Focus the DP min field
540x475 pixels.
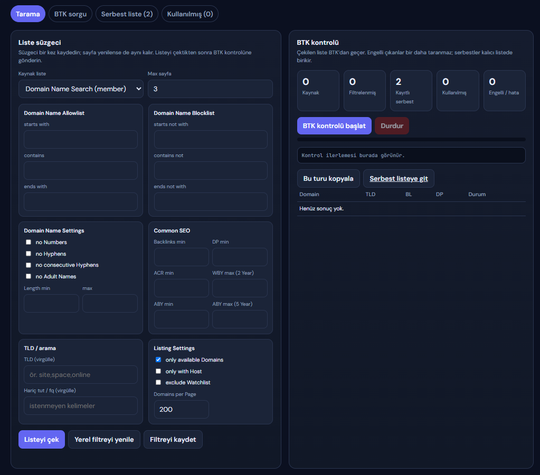pos(240,257)
